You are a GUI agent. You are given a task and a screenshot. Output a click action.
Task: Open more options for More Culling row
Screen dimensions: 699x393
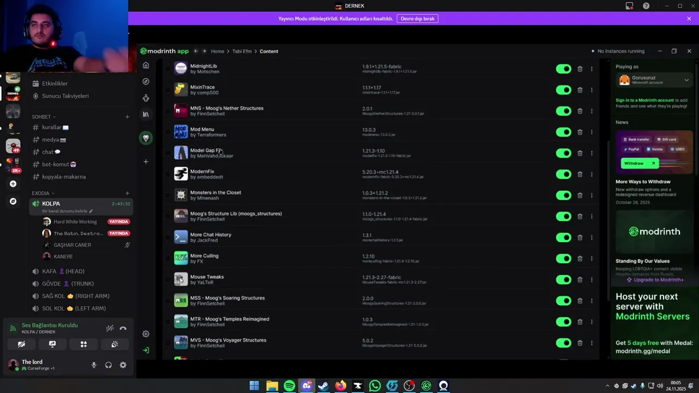(x=591, y=259)
